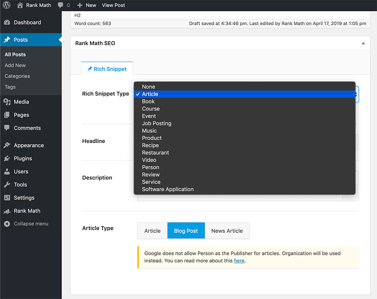The height and width of the screenshot is (299, 377).
Task: Select the Article type toggle button
Action: [x=152, y=231]
